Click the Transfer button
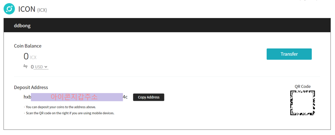Viewport: 335px width, 135px height. pyautogui.click(x=289, y=54)
